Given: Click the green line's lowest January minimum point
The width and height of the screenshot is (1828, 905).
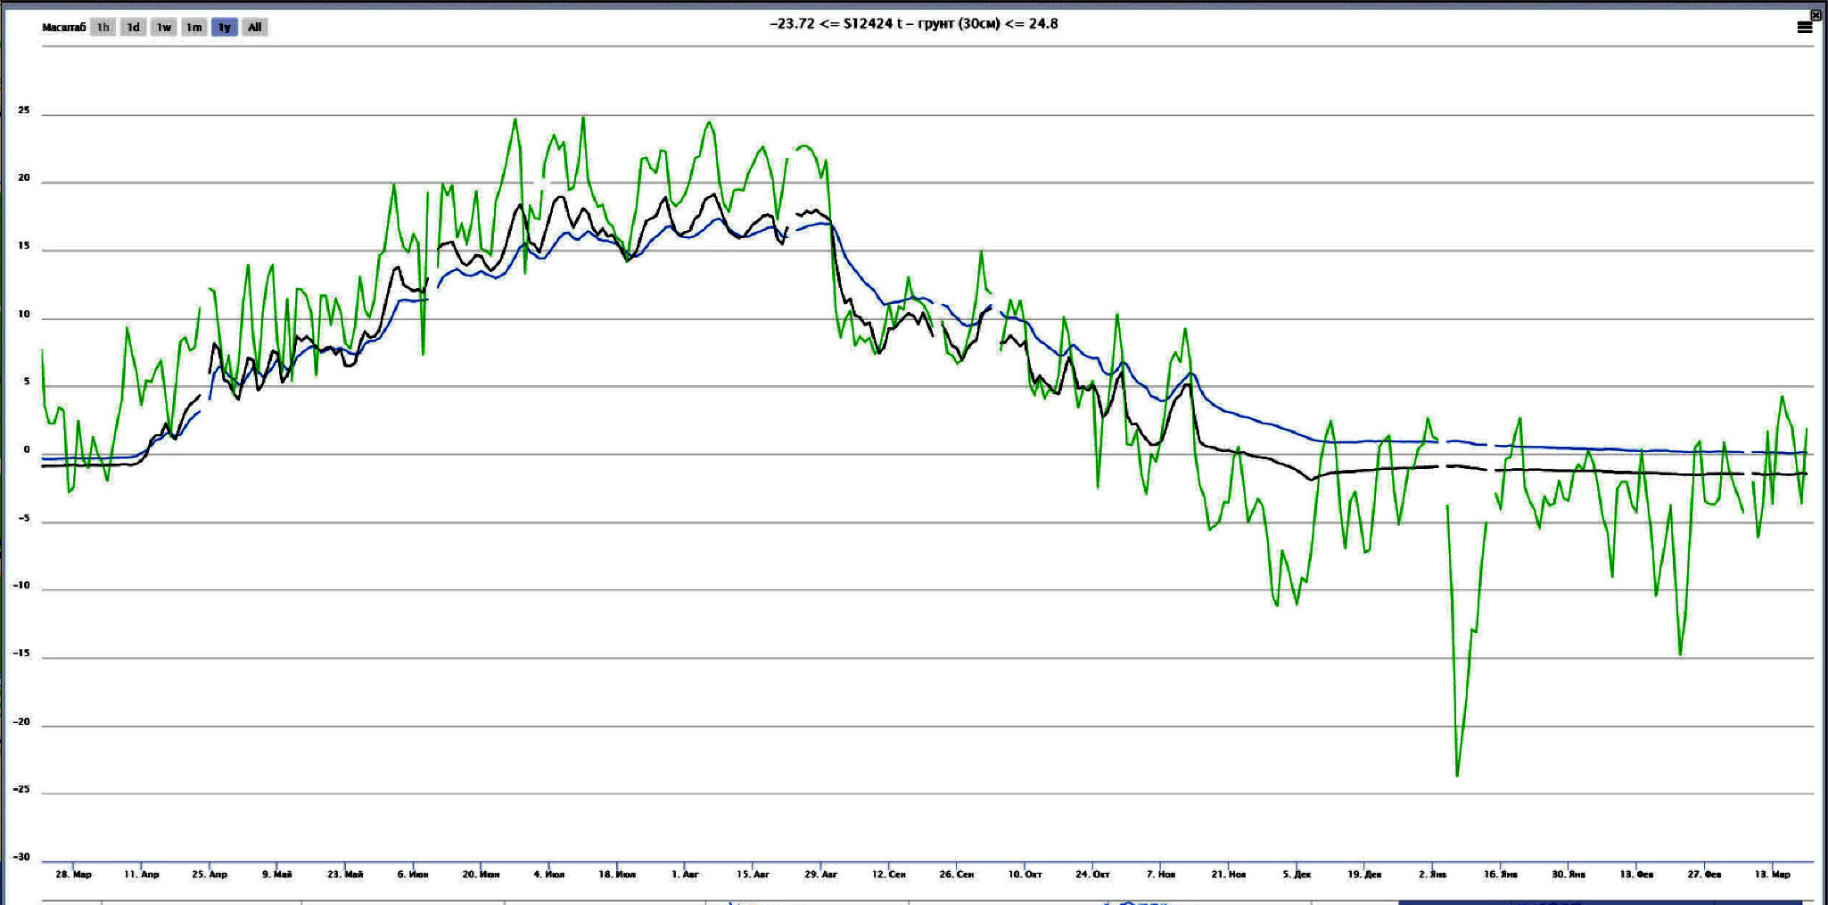Looking at the screenshot, I should pyautogui.click(x=1457, y=775).
